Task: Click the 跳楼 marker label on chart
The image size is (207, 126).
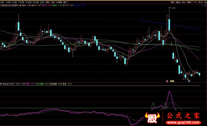Action: (x=172, y=81)
